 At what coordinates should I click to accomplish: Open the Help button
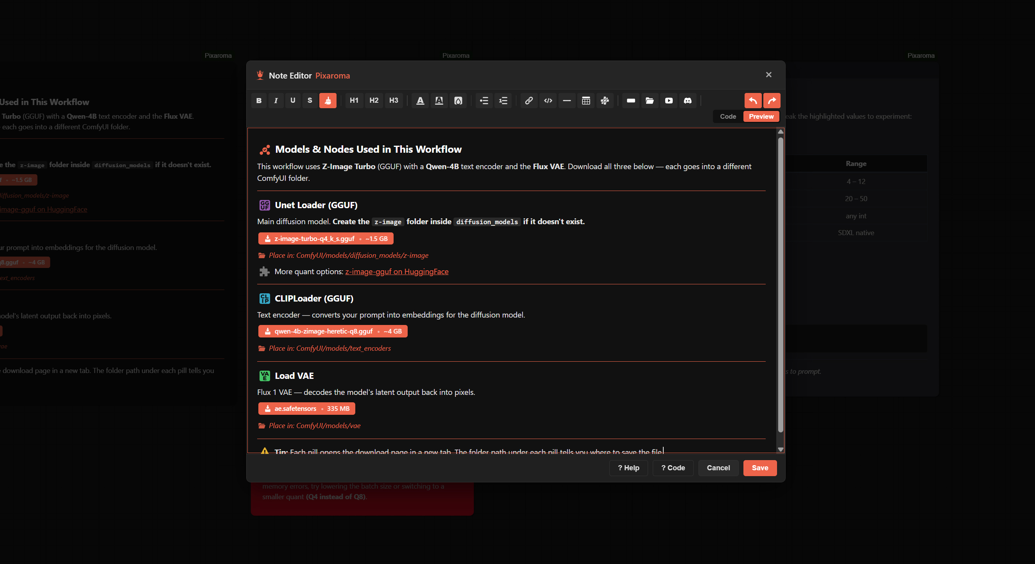click(629, 468)
